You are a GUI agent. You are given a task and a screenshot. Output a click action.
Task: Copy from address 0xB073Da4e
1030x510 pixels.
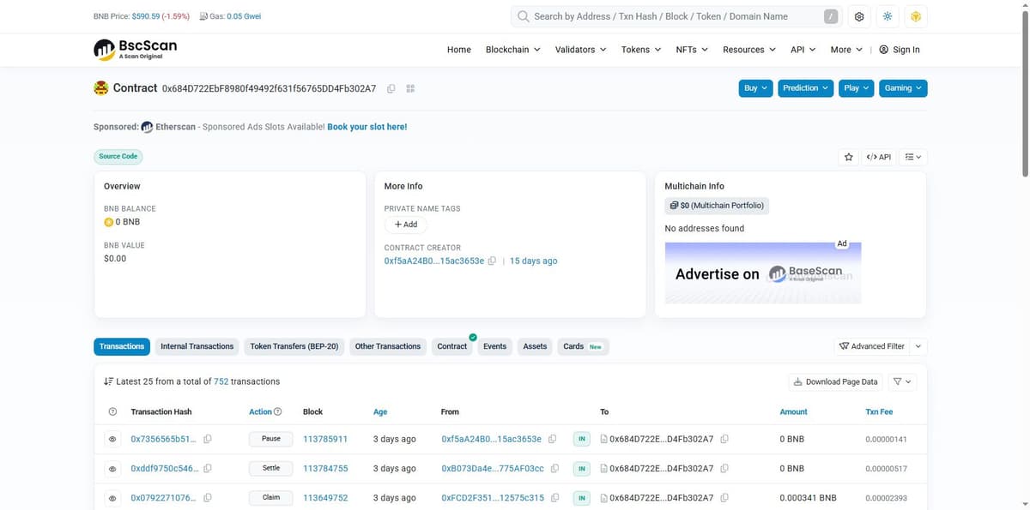554,468
